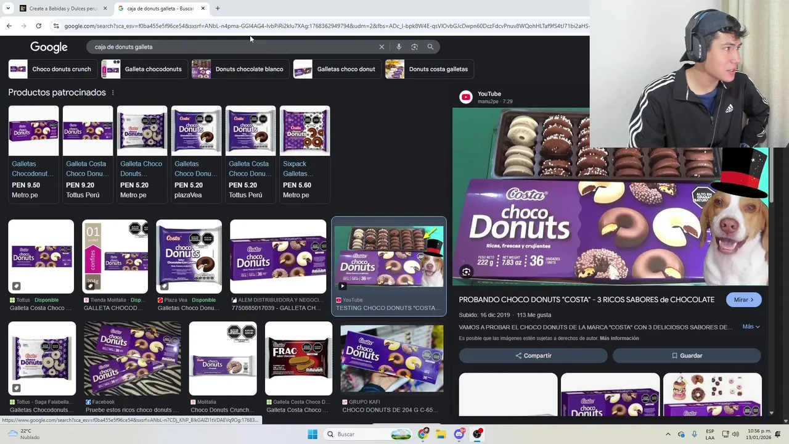Viewport: 789px width, 444px height.
Task: Click the taskbar microphone tray icon
Action: pyautogui.click(x=695, y=434)
